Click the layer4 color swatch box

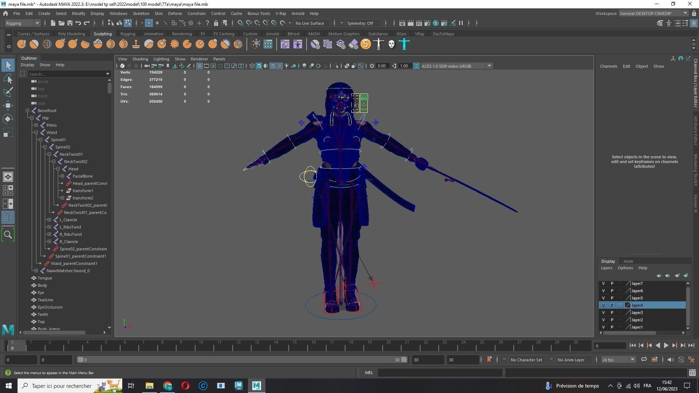(x=628, y=305)
